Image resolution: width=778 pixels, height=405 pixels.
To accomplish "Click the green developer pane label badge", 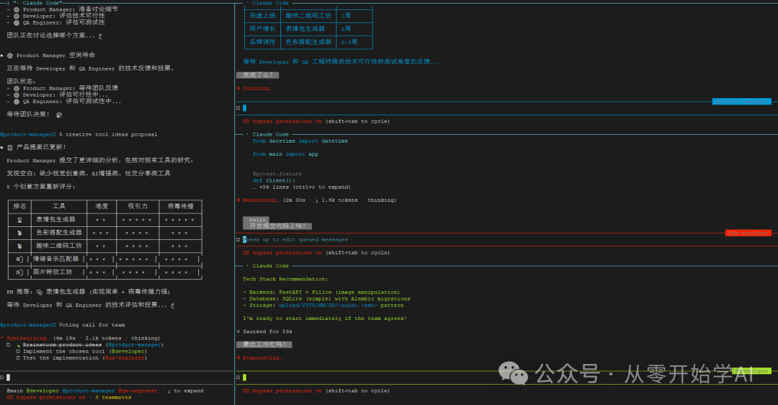I will point(751,370).
